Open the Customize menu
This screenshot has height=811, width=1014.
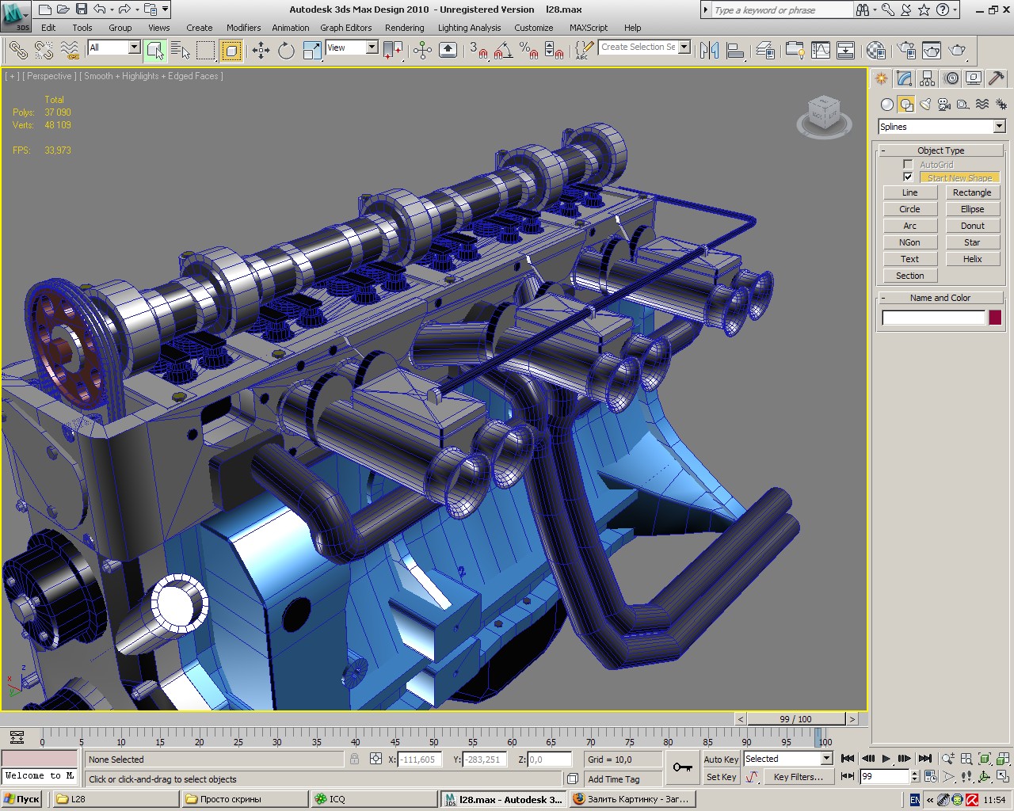[x=534, y=28]
